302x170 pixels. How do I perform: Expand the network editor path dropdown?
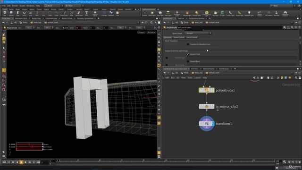pos(292,73)
